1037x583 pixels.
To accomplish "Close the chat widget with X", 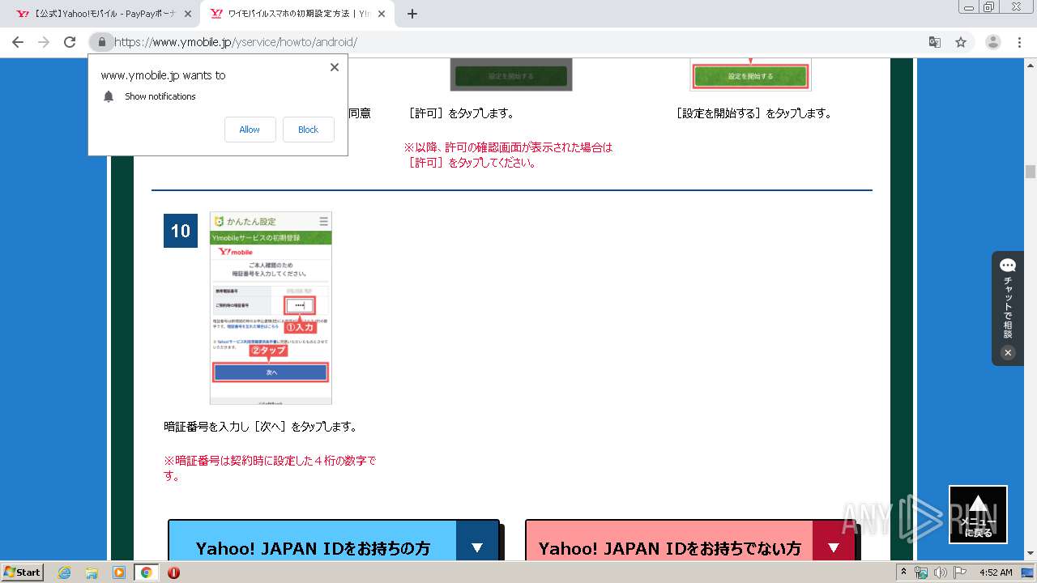I will (1008, 352).
